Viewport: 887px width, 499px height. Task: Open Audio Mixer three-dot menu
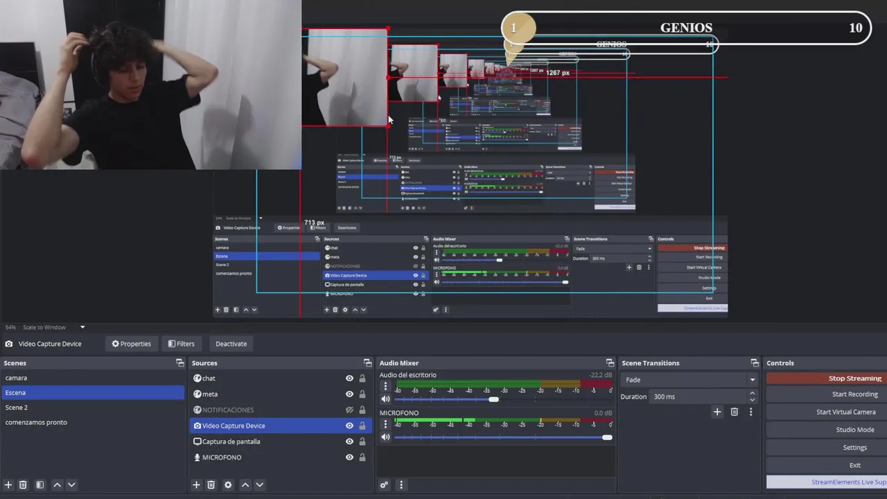401,485
